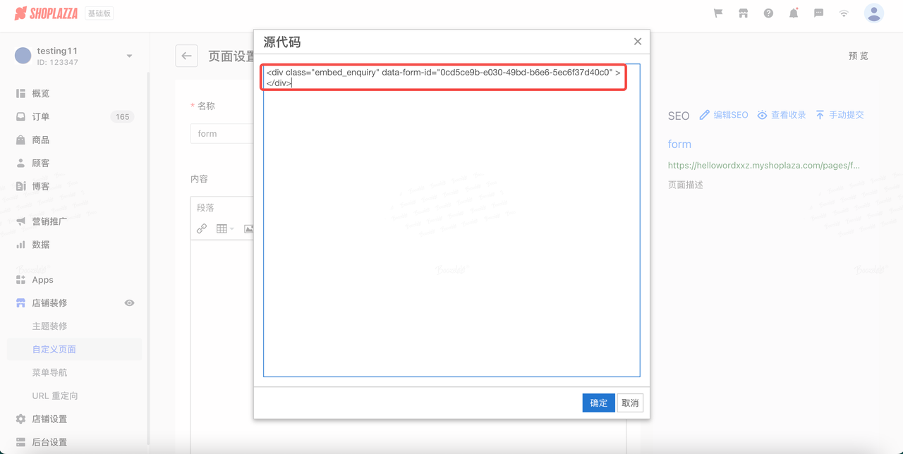Click the flag icon in top bar
The height and width of the screenshot is (454, 903).
click(x=718, y=13)
